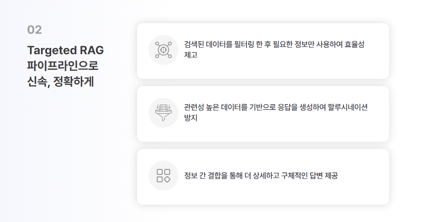Click the section number 02
This screenshot has height=222, width=425.
click(x=34, y=30)
